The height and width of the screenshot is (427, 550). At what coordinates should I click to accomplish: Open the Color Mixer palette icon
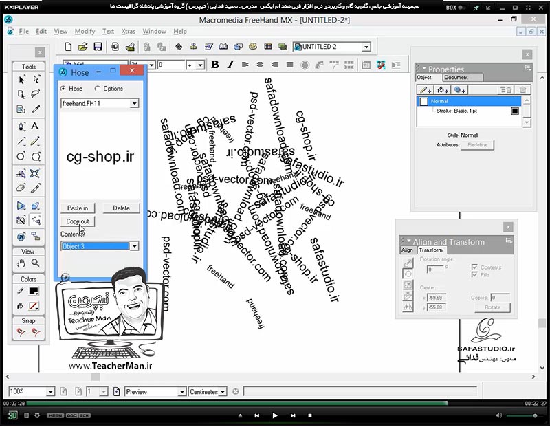(252, 46)
